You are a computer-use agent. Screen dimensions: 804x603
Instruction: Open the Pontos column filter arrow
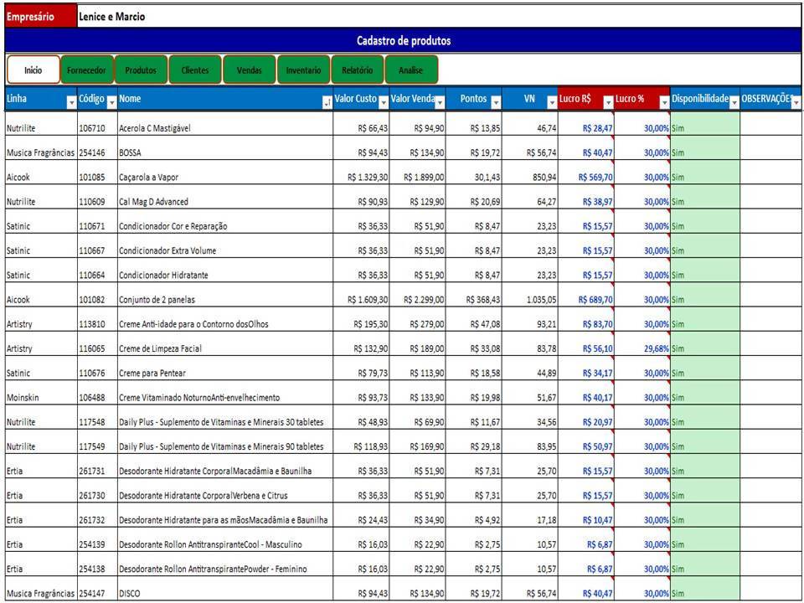point(496,103)
